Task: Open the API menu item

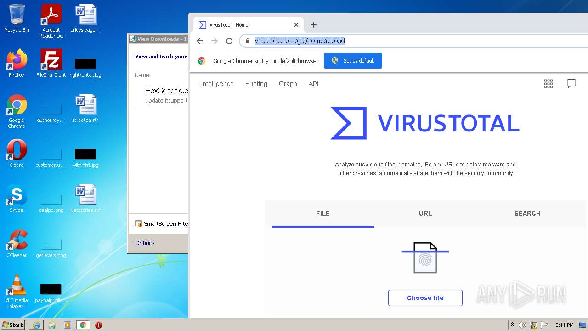Action: coord(313,84)
